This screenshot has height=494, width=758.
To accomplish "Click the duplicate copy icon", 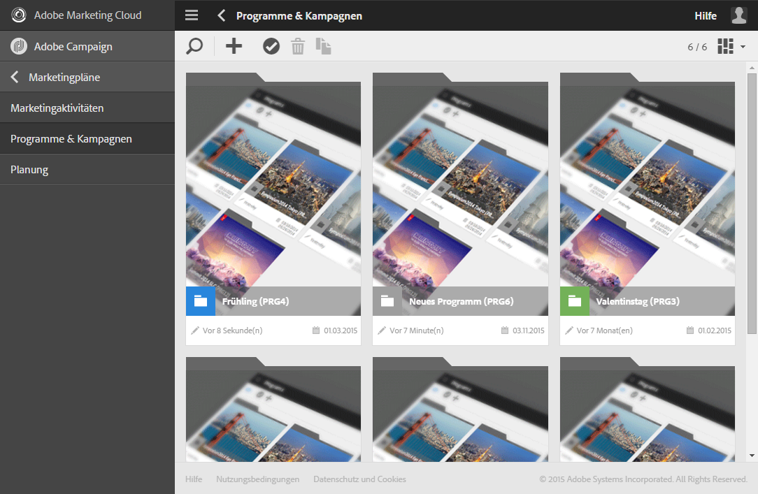I will 323,46.
